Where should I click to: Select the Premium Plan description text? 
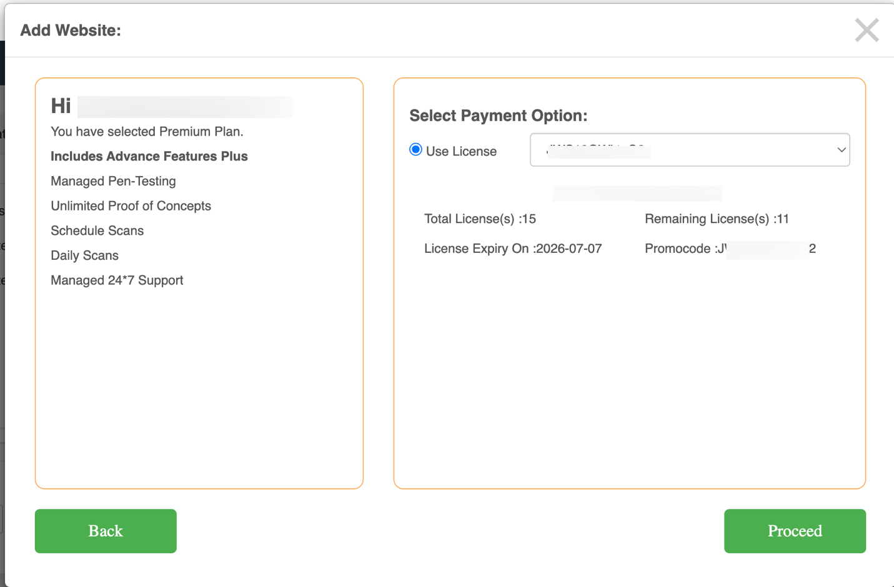(x=147, y=131)
